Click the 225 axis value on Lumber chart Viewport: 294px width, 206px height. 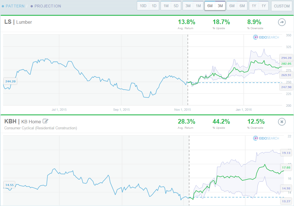click(289, 94)
